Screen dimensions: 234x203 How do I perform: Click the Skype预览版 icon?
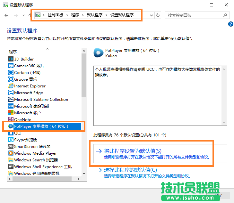(x=11, y=140)
